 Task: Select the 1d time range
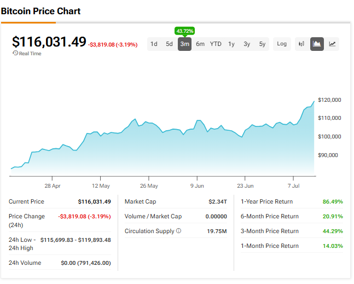[x=154, y=44]
